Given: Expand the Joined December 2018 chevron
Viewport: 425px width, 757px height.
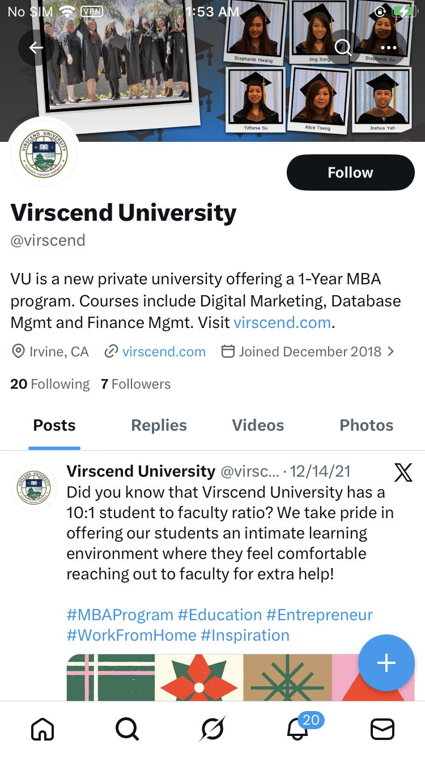Looking at the screenshot, I should (x=390, y=352).
